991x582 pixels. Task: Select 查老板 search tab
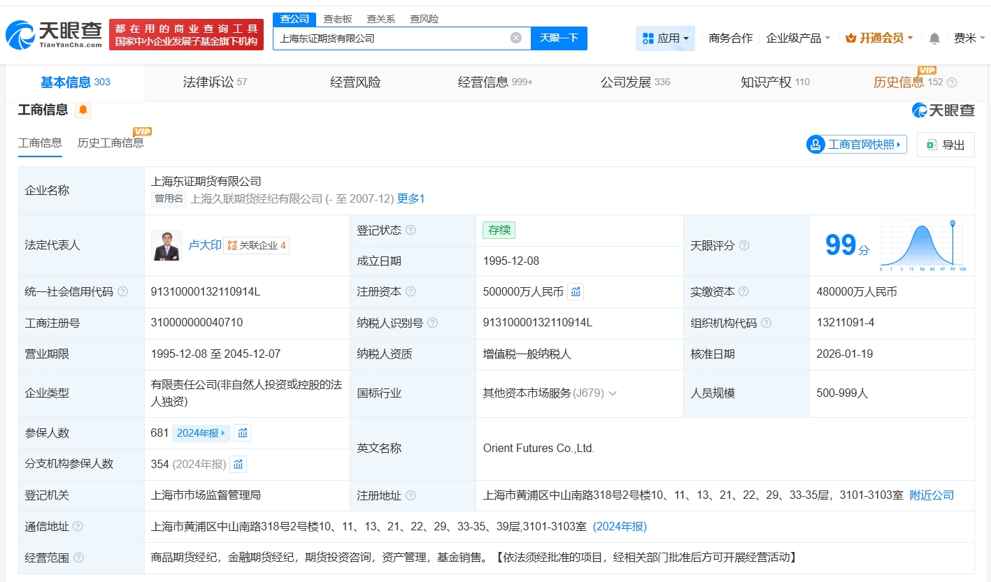point(338,19)
